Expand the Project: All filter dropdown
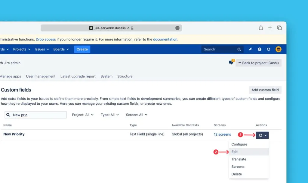This screenshot has height=183, width=308. click(83, 115)
